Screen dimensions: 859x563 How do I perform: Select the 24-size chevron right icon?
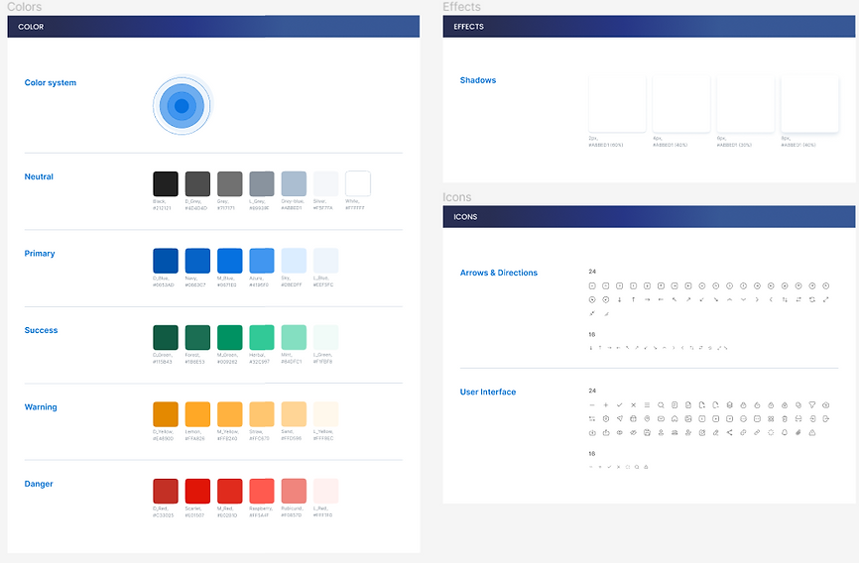757,299
